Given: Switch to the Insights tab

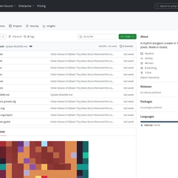Looking at the screenshot, I should [49, 26].
